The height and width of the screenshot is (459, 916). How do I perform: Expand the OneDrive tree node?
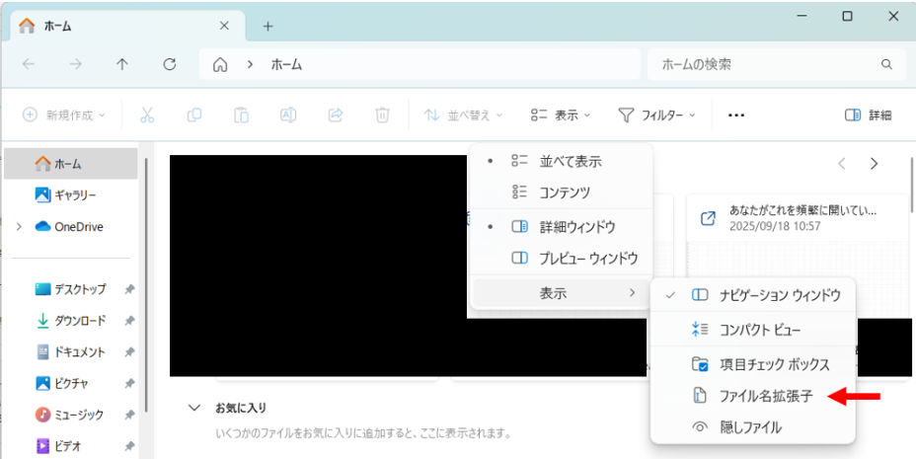20,226
